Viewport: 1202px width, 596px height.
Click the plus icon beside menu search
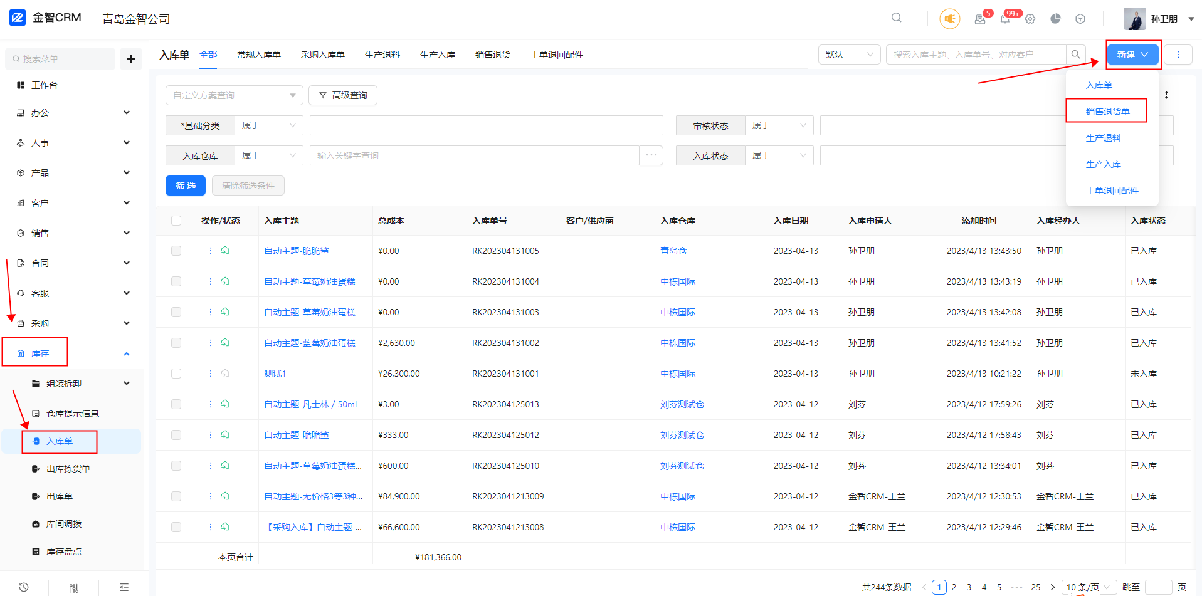[x=131, y=59]
